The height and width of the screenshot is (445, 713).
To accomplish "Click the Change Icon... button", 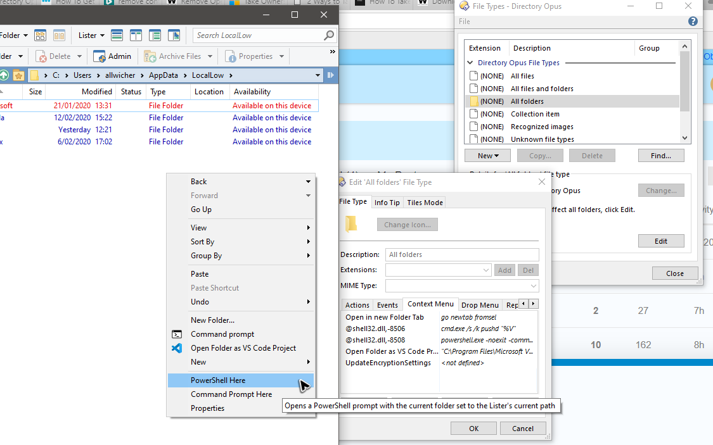I will (408, 225).
